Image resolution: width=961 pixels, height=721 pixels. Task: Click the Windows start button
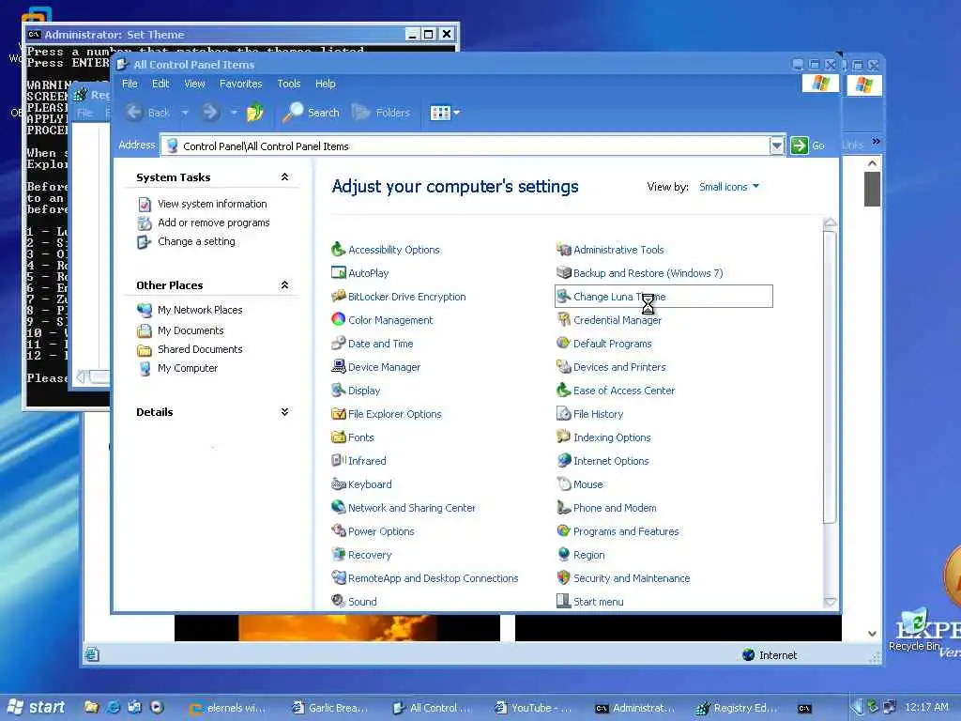pyautogui.click(x=37, y=708)
